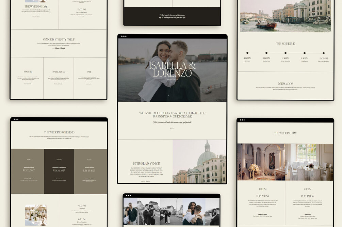The width and height of the screenshot is (342, 227).
Task: Click the window dots on the Isabella & Lorenzo page
Action: [124, 36]
